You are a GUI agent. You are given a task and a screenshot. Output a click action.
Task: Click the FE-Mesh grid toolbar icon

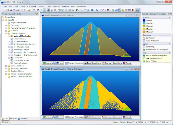116,10
